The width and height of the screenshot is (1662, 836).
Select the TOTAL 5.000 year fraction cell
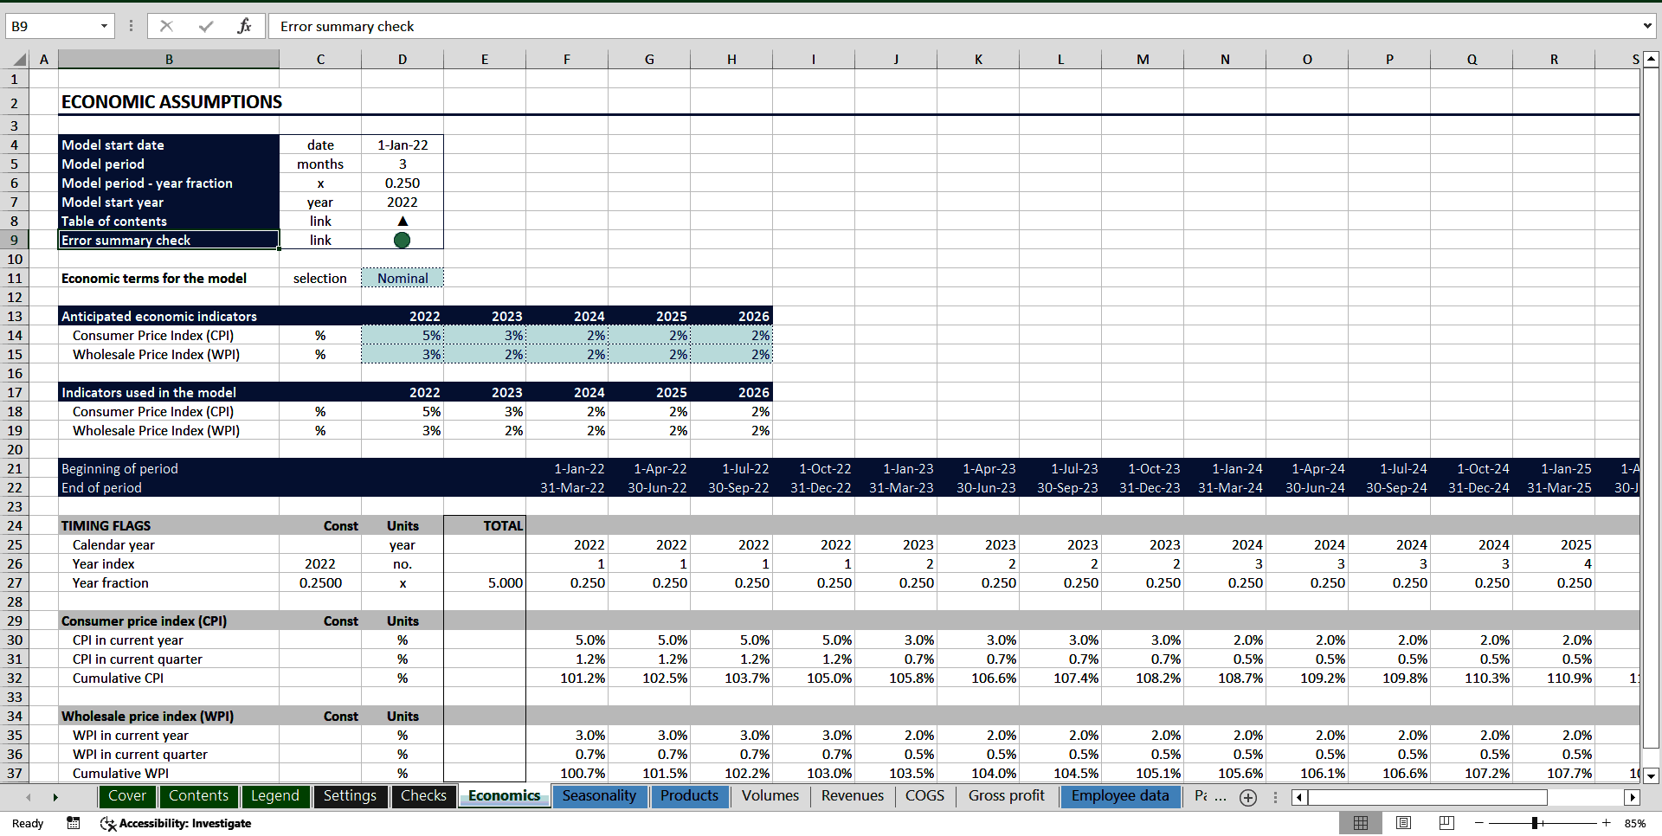pos(485,582)
